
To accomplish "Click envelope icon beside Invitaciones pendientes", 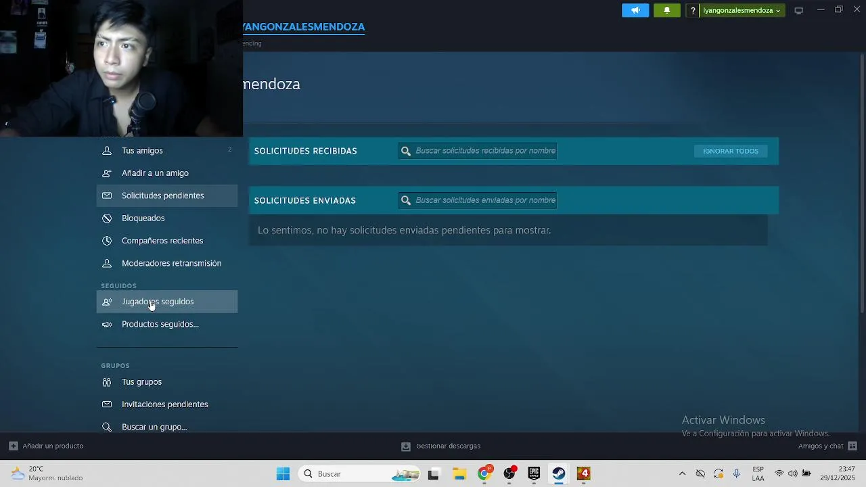I will pos(107,404).
